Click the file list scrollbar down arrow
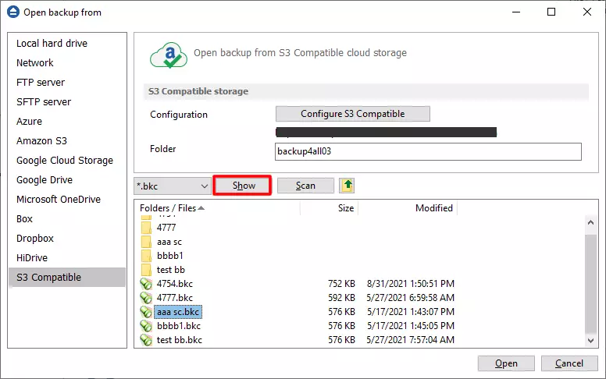The height and width of the screenshot is (379, 606). click(x=591, y=340)
